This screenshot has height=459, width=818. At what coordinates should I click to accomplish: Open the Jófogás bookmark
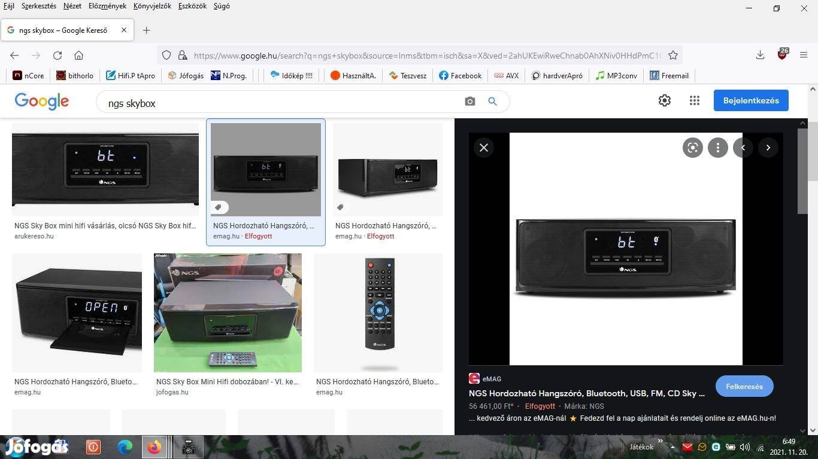[186, 75]
